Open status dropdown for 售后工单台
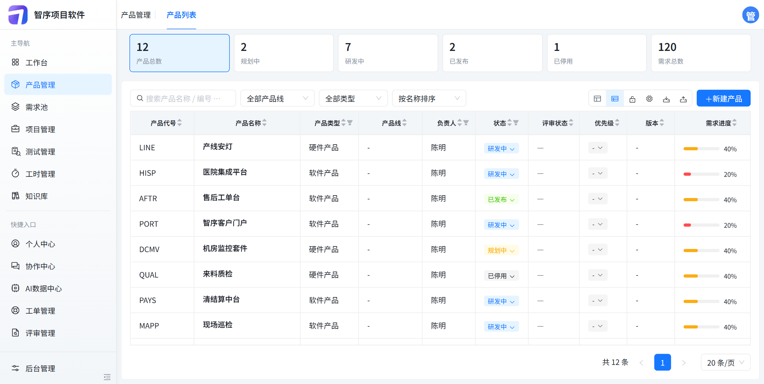The width and height of the screenshot is (764, 384). [x=501, y=199]
